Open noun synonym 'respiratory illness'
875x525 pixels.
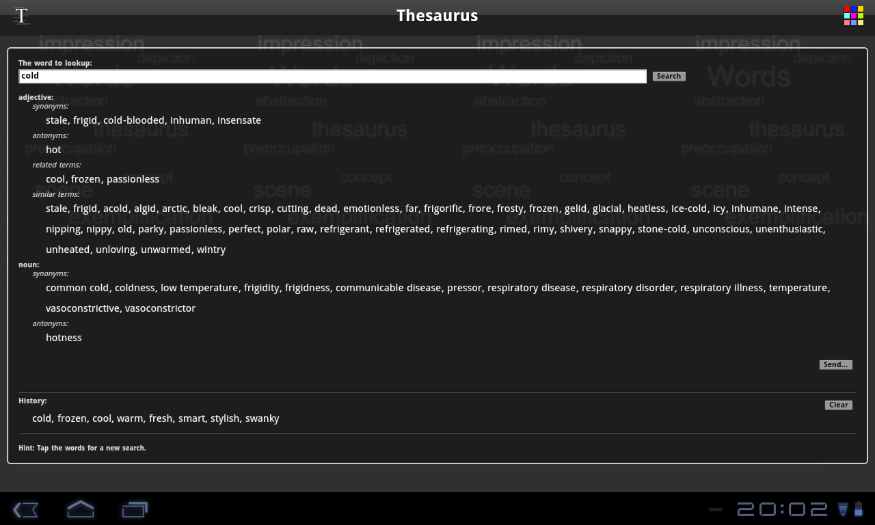click(x=721, y=288)
